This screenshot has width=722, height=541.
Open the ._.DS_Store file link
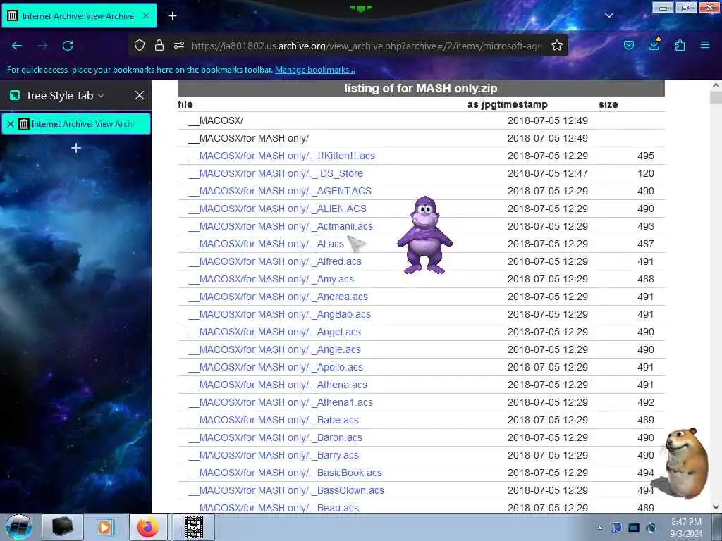[x=276, y=173]
